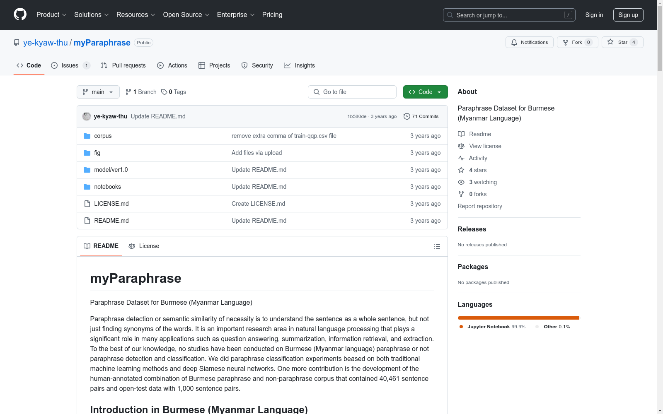Click the tag icon next to 0 Tags
This screenshot has width=663, height=414.
point(164,92)
